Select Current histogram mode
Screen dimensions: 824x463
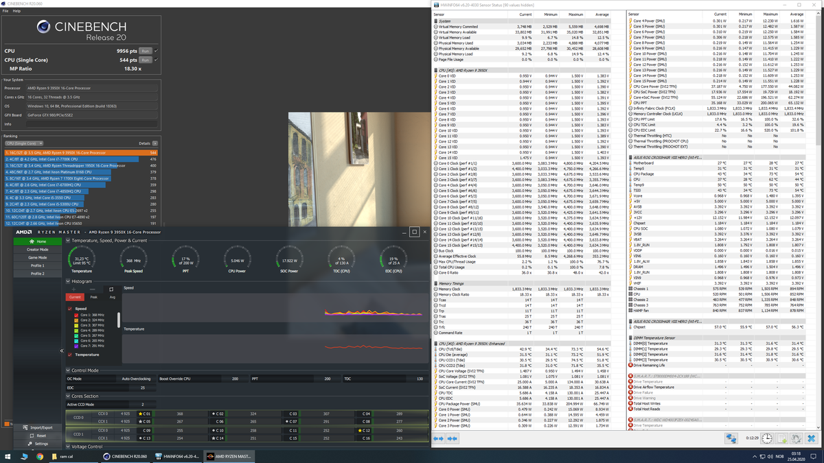(x=74, y=297)
